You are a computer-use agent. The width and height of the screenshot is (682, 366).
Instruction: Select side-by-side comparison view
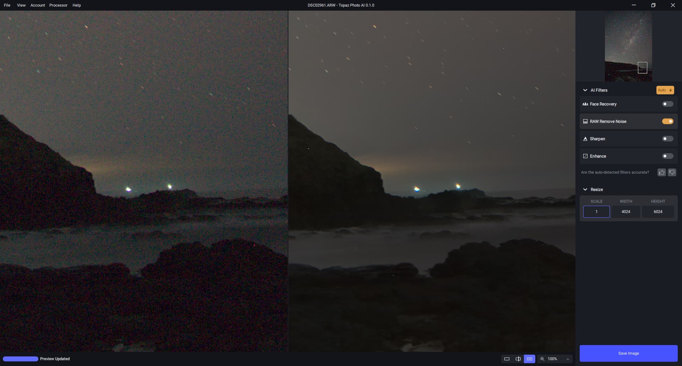pyautogui.click(x=530, y=359)
